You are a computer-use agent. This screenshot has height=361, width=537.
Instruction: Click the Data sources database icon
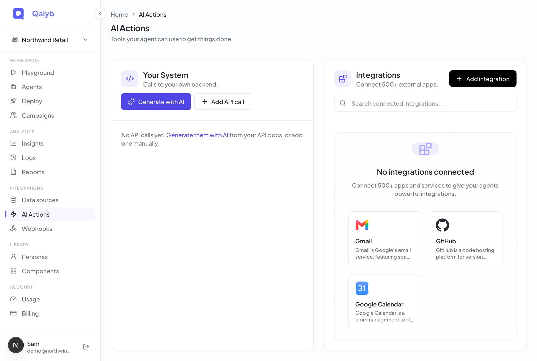[13, 200]
